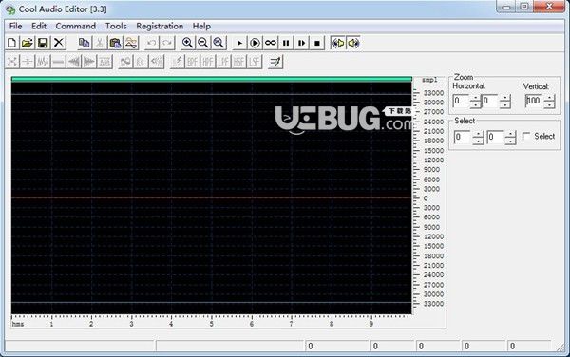
Task: Apply the LPF low-pass filter
Action: point(224,62)
